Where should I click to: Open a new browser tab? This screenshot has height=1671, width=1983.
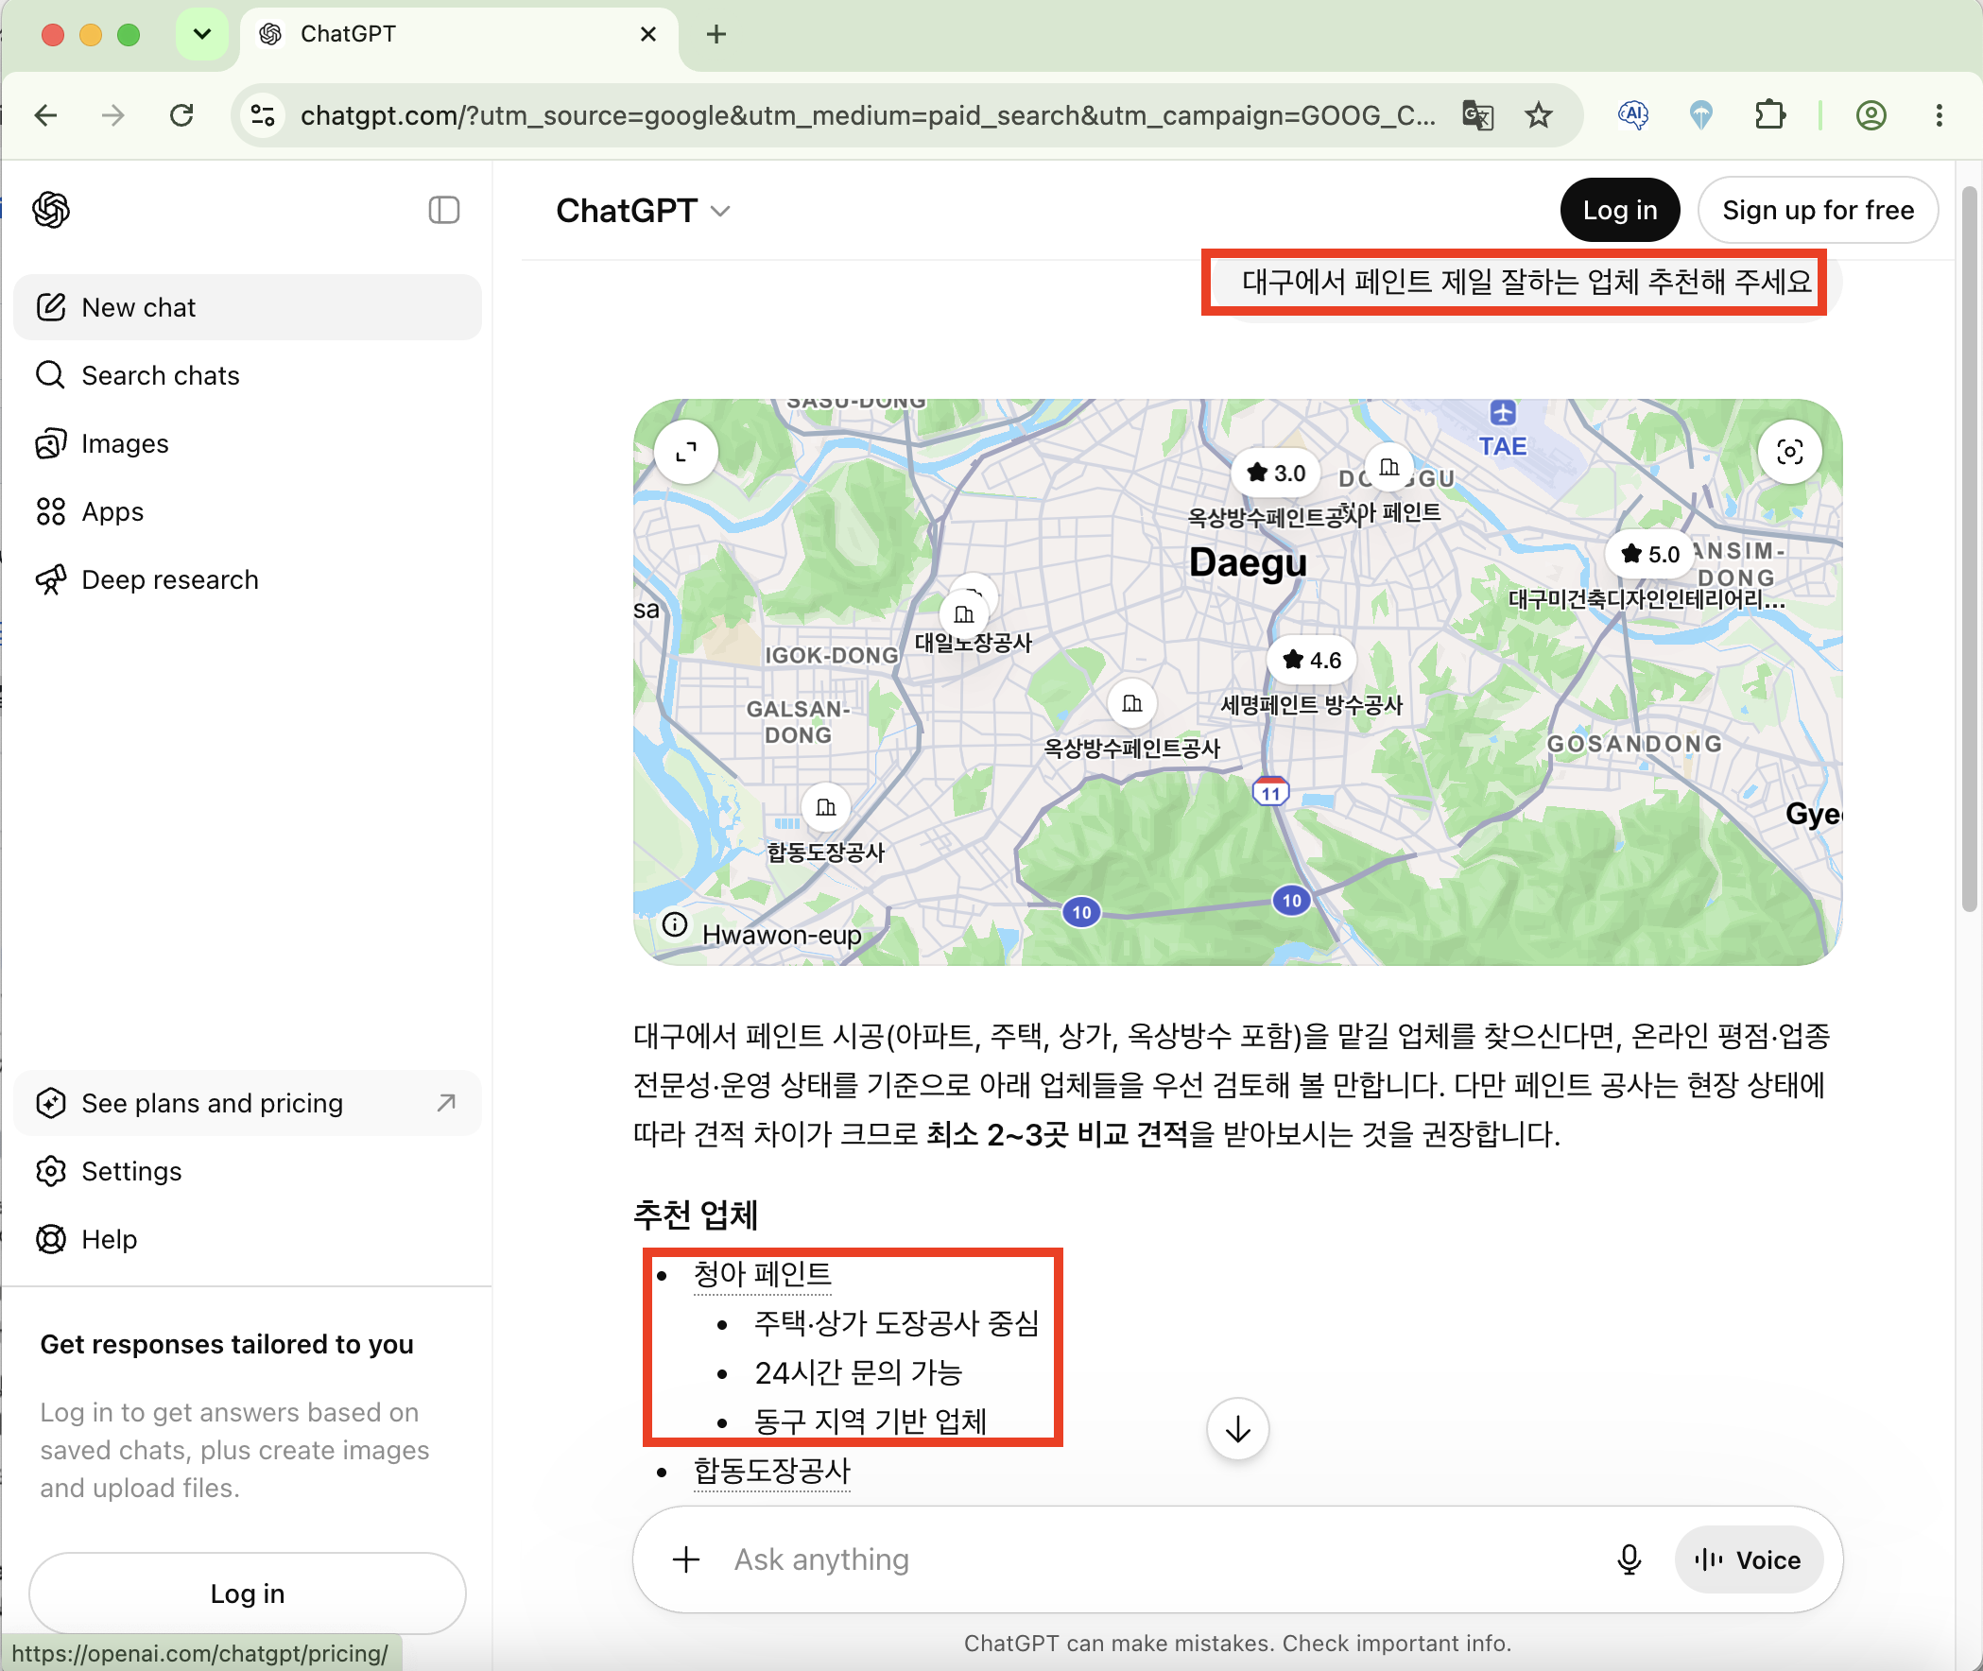(x=716, y=34)
